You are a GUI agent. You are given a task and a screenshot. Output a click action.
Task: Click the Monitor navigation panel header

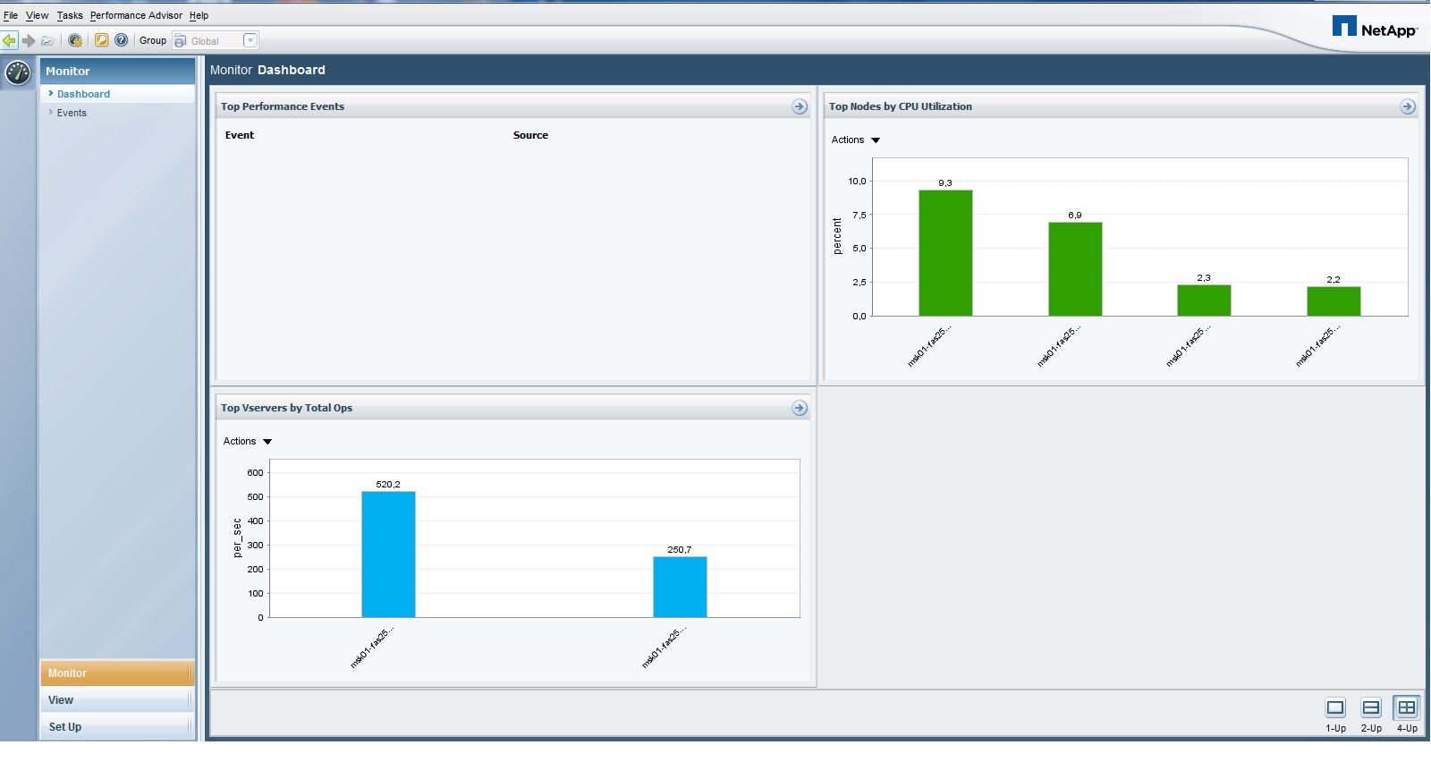[x=117, y=71]
